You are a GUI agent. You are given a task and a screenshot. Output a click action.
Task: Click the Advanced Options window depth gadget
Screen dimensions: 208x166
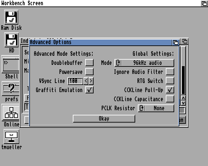coord(175,42)
